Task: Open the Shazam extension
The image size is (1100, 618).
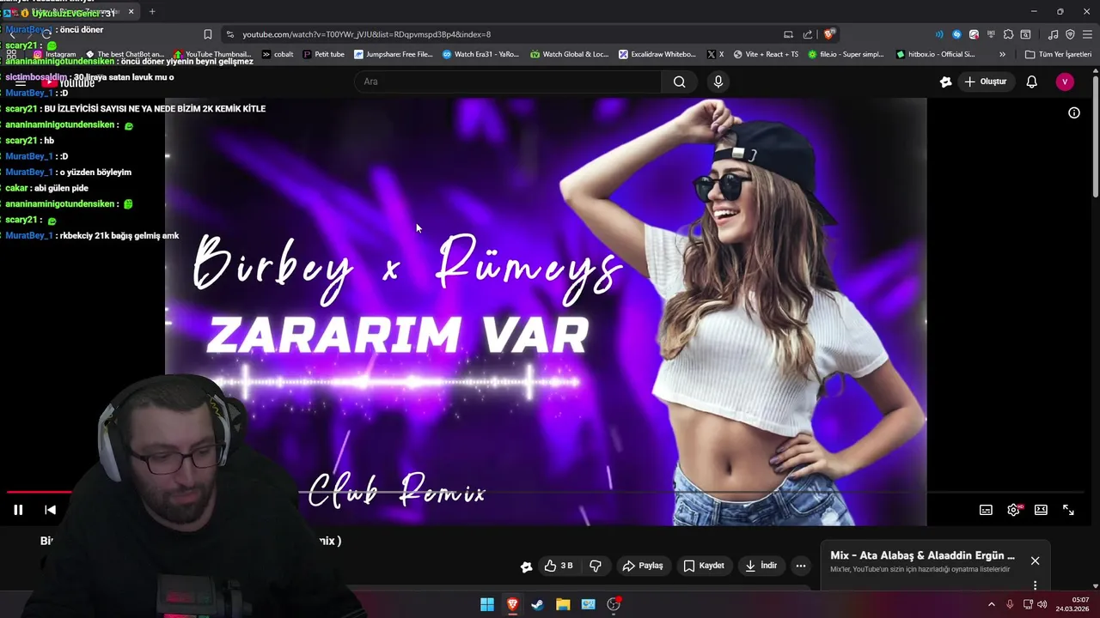Action: click(x=956, y=34)
